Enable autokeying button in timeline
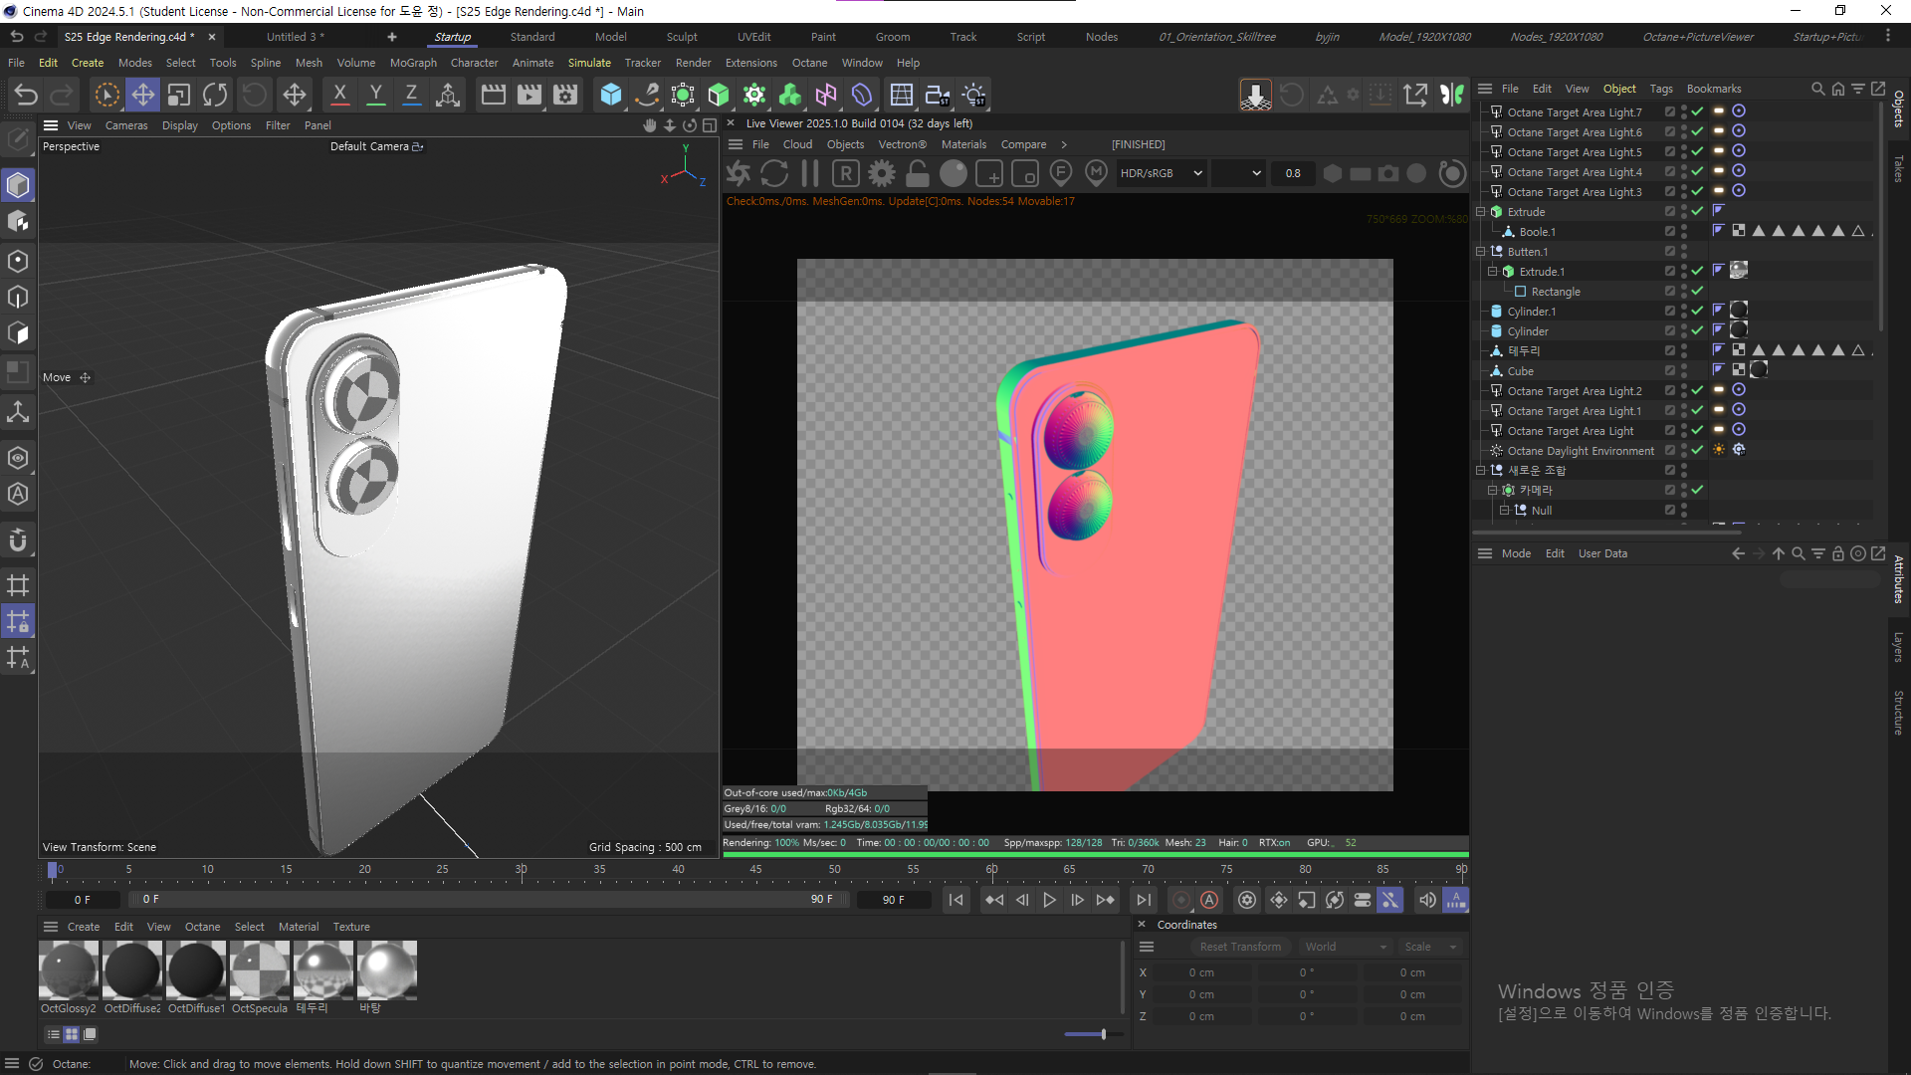Image resolution: width=1911 pixels, height=1075 pixels. [1208, 900]
